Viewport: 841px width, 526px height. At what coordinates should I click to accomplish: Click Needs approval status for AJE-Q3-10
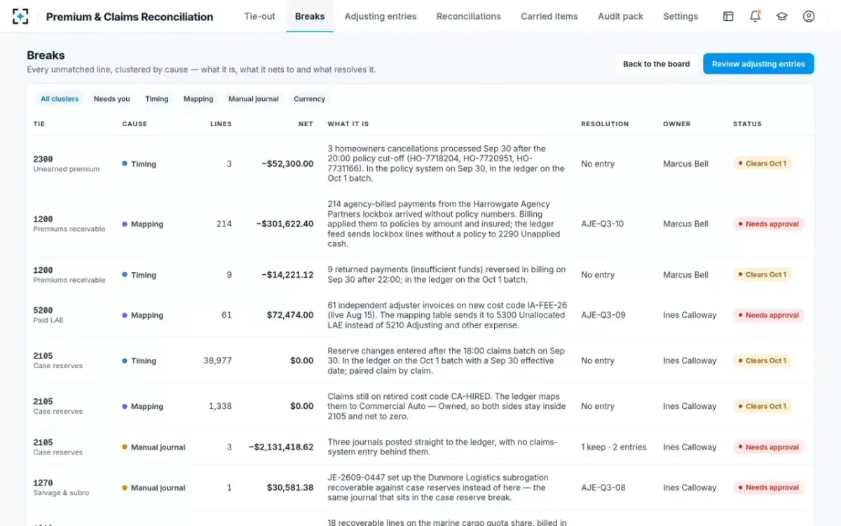tap(768, 224)
